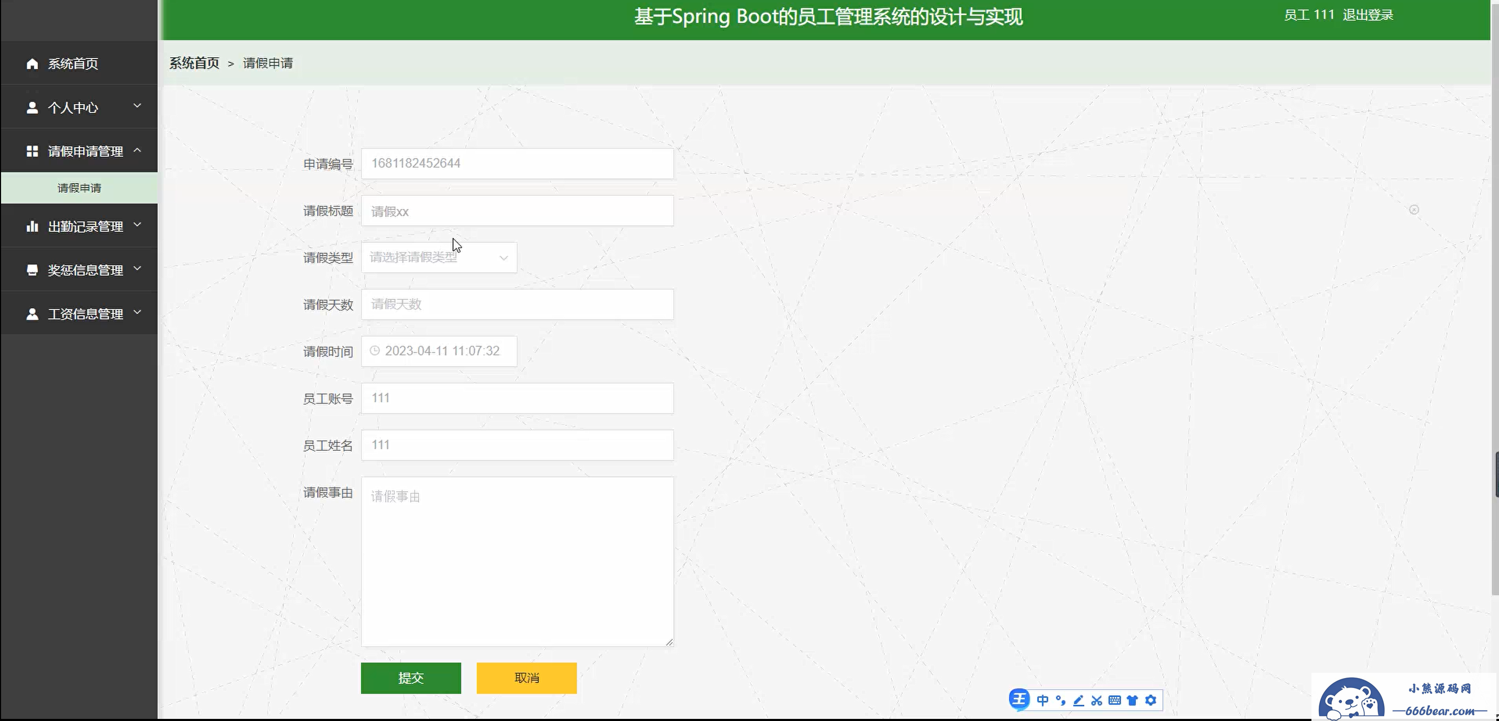This screenshot has width=1499, height=721.
Task: Click the 请假事由 text area
Action: (x=517, y=562)
